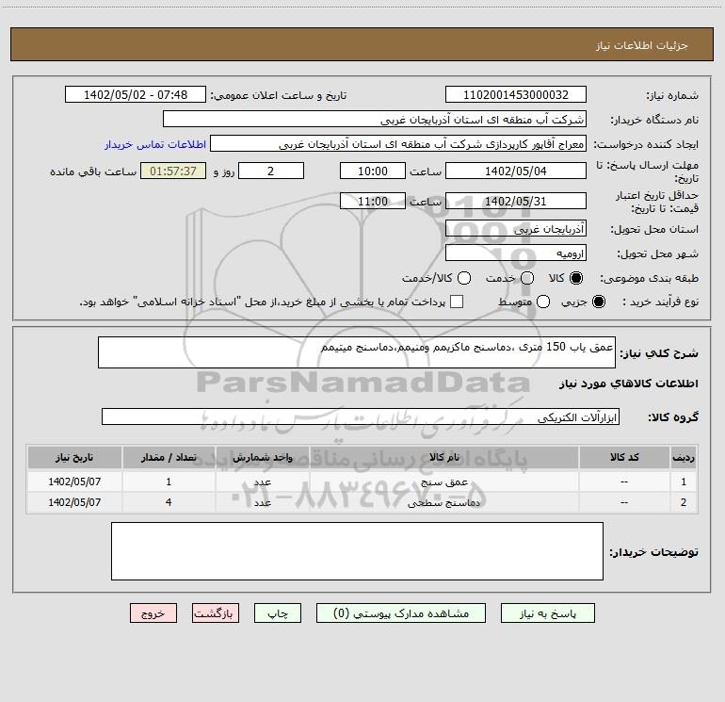The width and height of the screenshot is (725, 702).
Task: Click the validity time field 11:00
Action: click(x=373, y=201)
